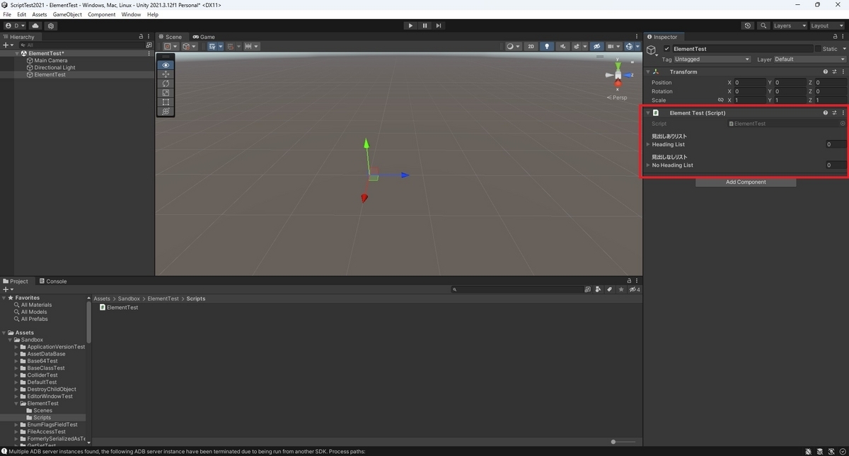Adjust the project icon size slider

click(623, 442)
